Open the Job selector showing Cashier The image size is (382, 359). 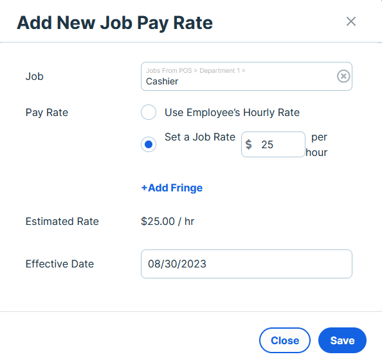(246, 77)
